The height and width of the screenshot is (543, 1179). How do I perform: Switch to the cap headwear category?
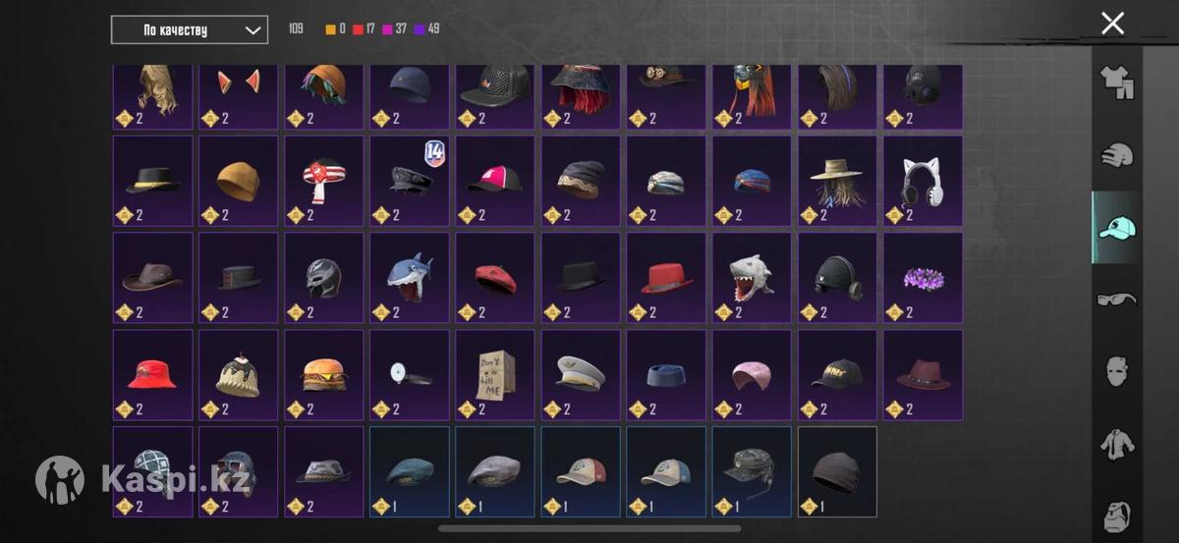click(x=1116, y=228)
